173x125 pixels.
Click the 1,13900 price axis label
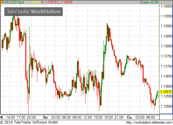(167, 26)
